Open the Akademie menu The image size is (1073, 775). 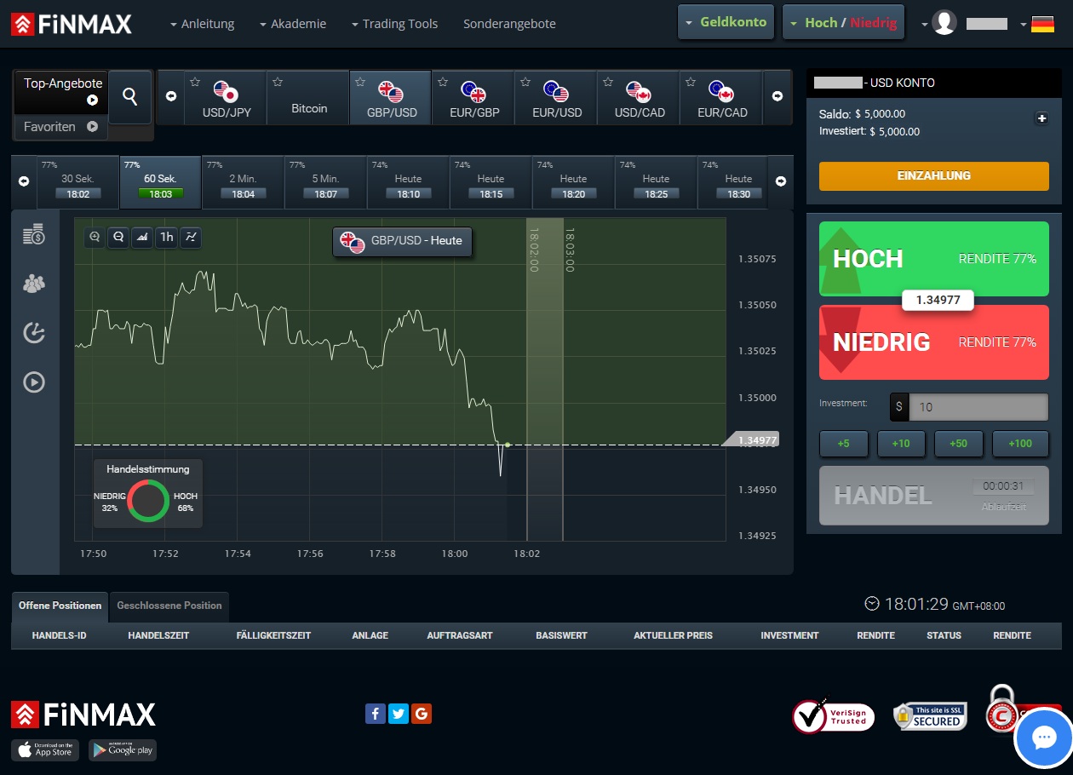[x=298, y=24]
